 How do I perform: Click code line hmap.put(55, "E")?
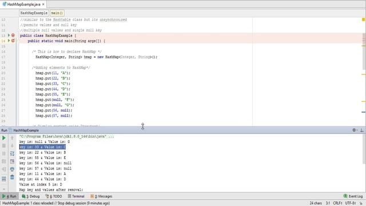pyautogui.click(x=53, y=94)
